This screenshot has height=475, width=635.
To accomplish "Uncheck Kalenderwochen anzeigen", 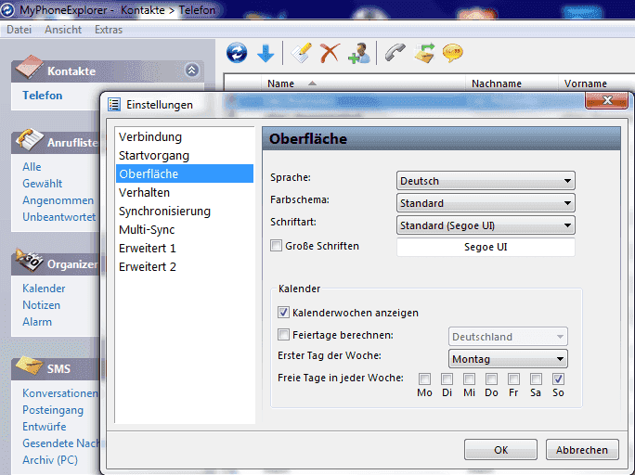I will 283,313.
